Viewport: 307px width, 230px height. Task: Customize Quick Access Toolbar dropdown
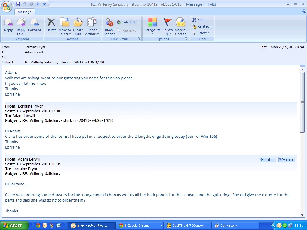coord(53,4)
